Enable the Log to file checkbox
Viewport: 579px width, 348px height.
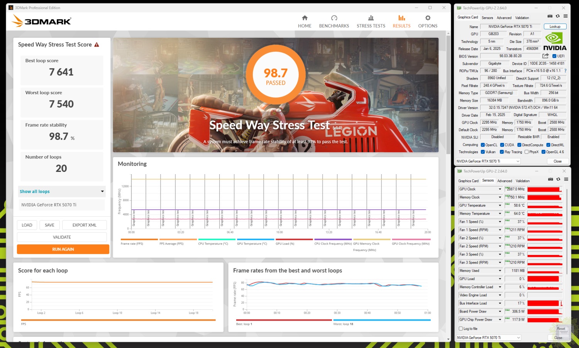(x=460, y=329)
